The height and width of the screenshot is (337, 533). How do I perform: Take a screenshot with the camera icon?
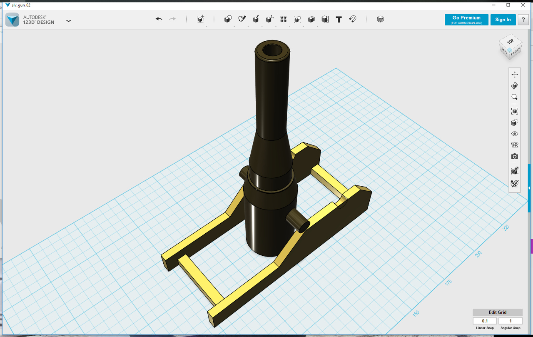point(515,157)
